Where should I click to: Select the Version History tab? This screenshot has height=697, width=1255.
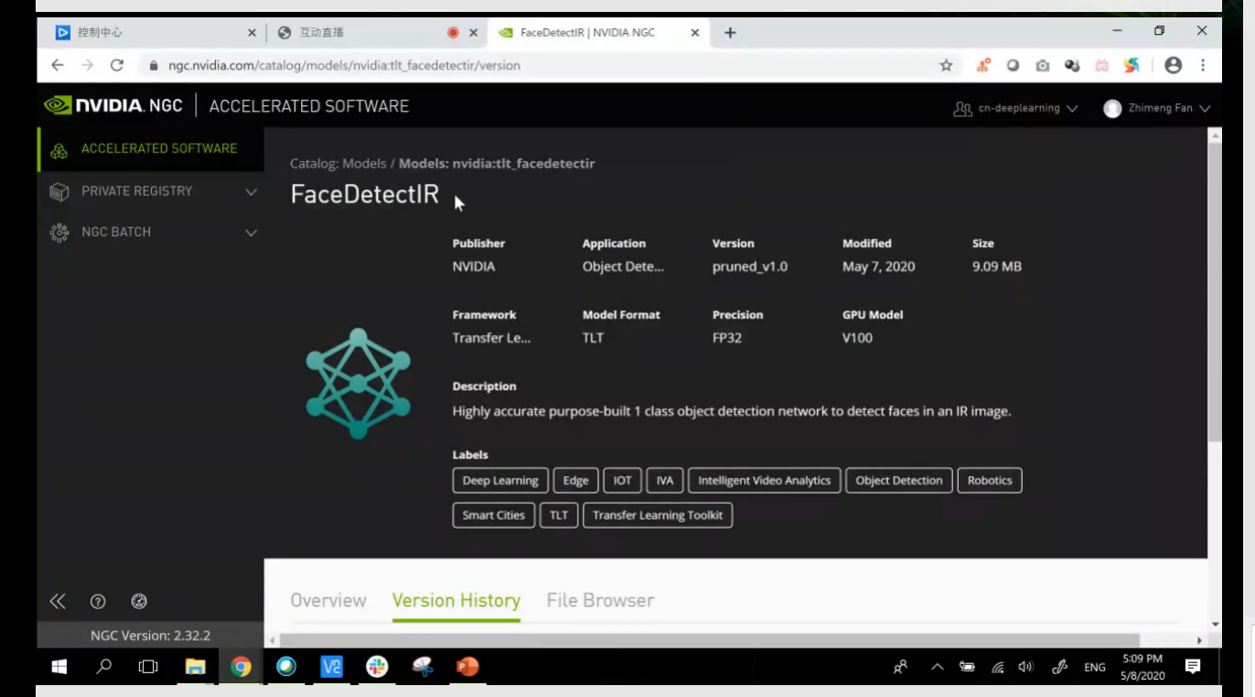coord(456,600)
